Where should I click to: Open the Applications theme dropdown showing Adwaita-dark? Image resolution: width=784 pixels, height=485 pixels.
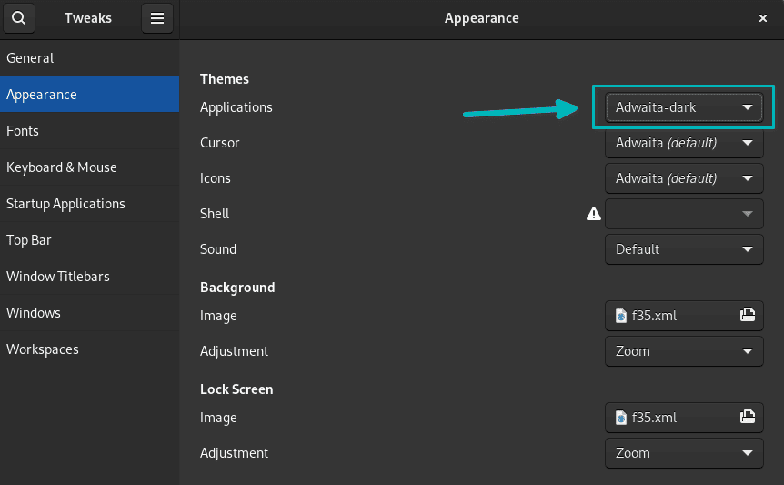point(684,107)
